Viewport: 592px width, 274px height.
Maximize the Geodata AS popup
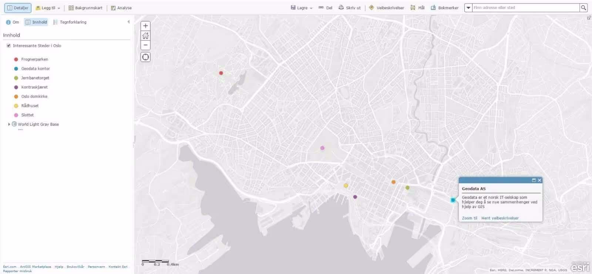pos(534,180)
